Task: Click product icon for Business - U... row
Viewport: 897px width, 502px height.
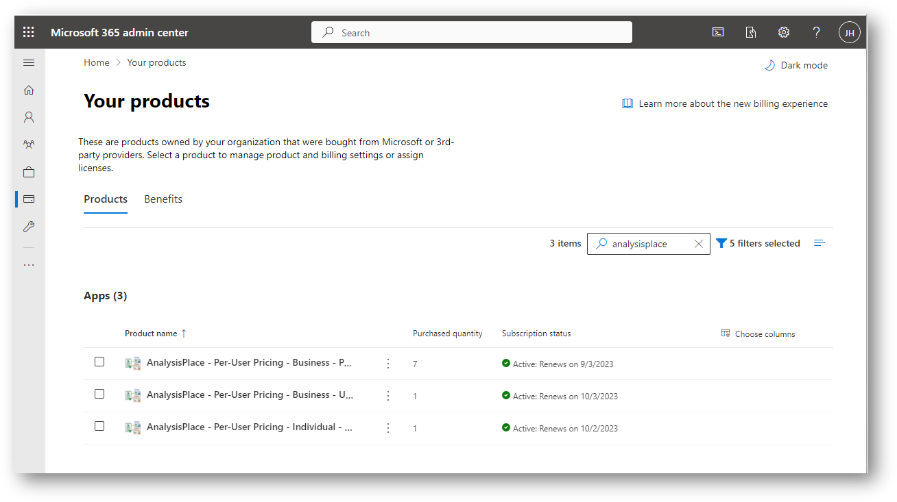Action: coord(133,396)
